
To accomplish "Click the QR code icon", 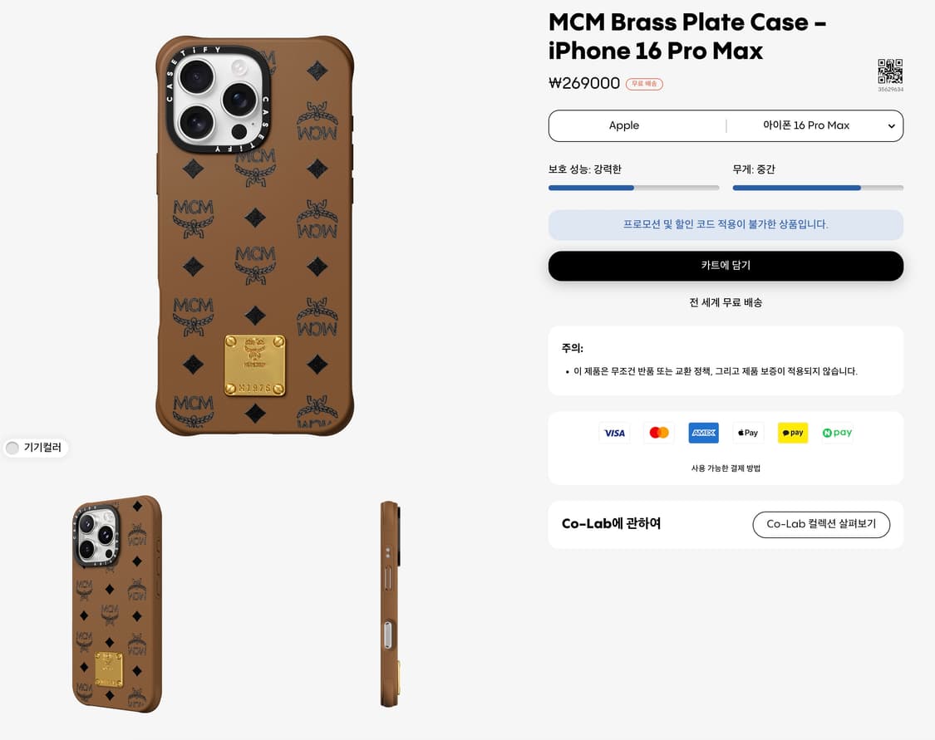I will pos(889,71).
